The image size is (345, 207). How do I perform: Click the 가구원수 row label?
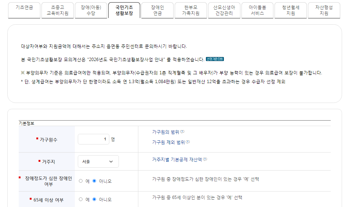pos(48,140)
